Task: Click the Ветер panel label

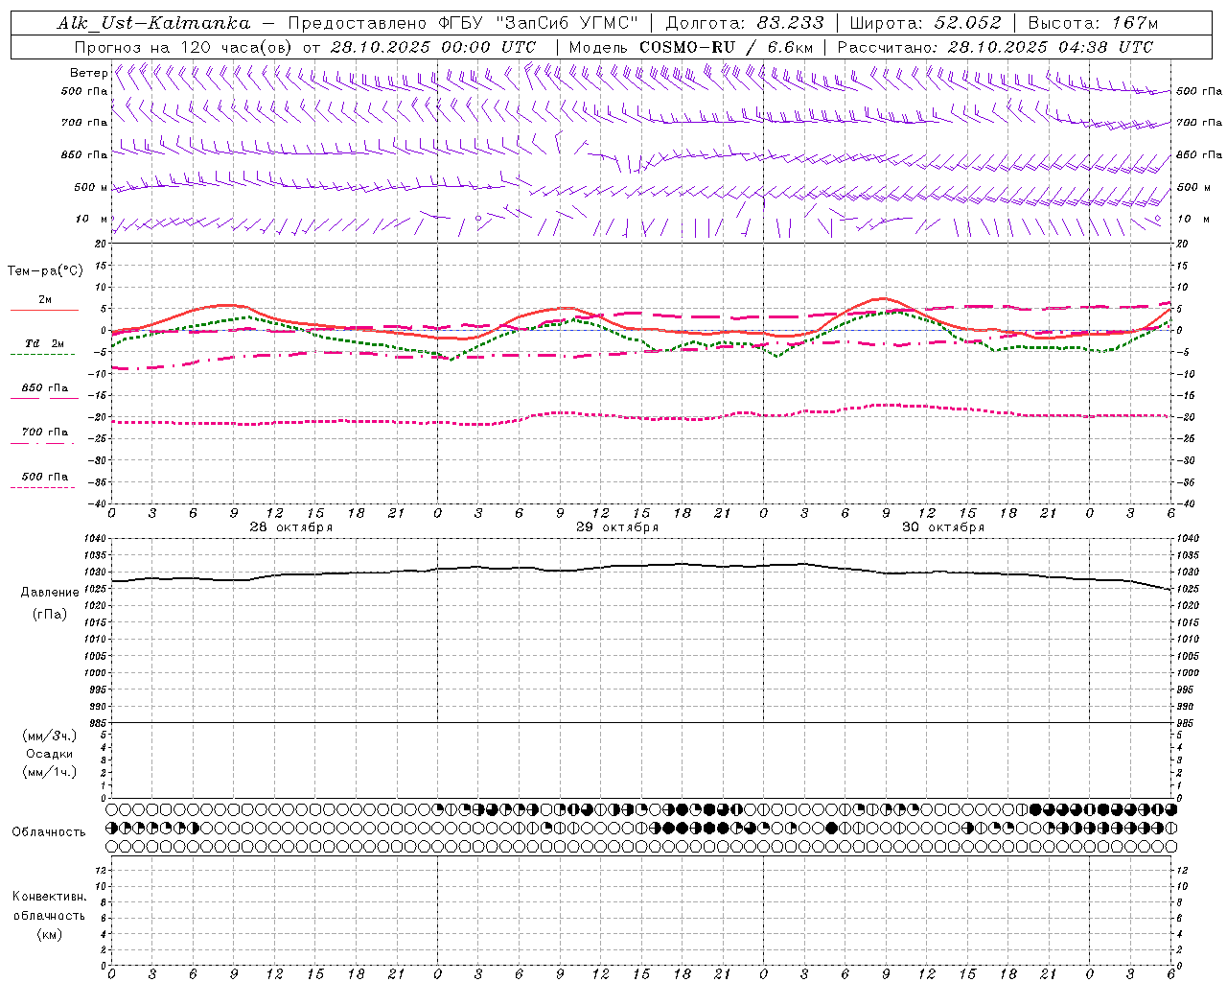Action: click(x=88, y=73)
